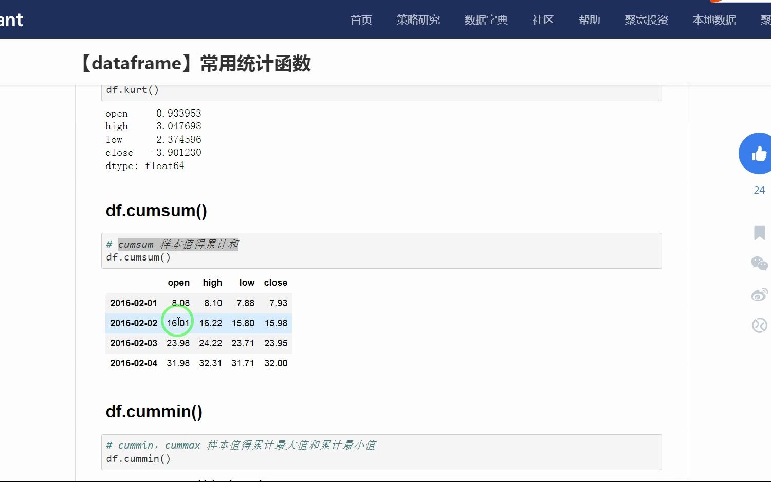Click the dtype: float64 output line
Image resolution: width=771 pixels, height=482 pixels.
click(145, 166)
